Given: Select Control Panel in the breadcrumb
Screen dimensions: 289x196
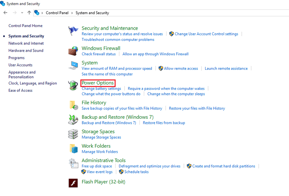Looking at the screenshot, I should (x=57, y=13).
